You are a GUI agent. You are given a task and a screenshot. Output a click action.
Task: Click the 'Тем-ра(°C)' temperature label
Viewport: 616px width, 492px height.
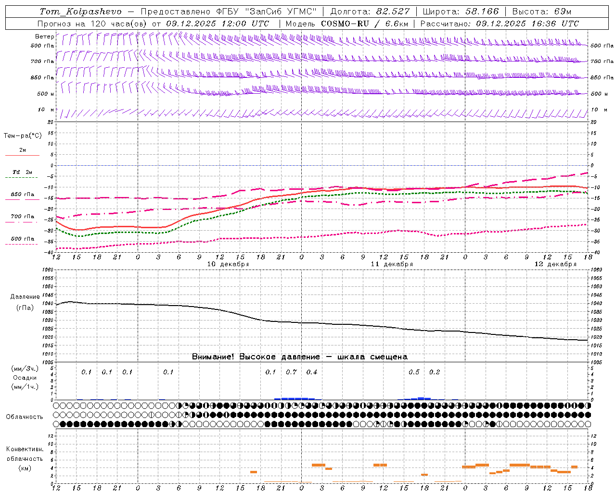point(23,136)
